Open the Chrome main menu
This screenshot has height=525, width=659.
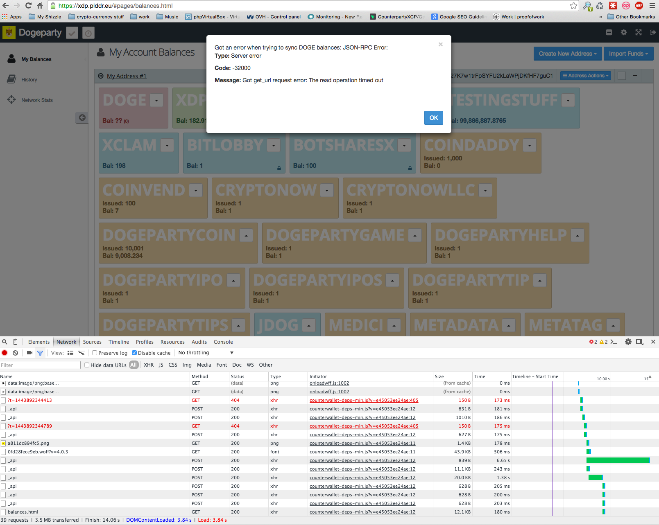(x=652, y=6)
